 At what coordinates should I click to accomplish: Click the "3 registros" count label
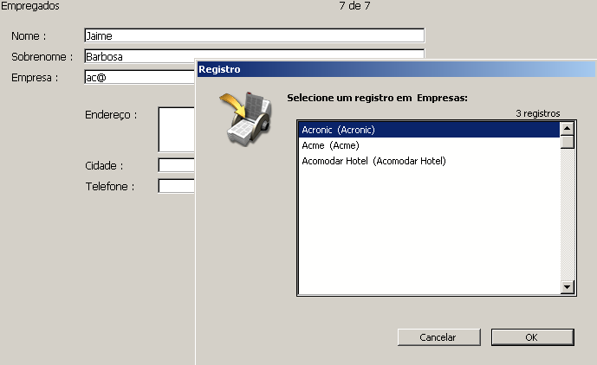click(x=537, y=113)
